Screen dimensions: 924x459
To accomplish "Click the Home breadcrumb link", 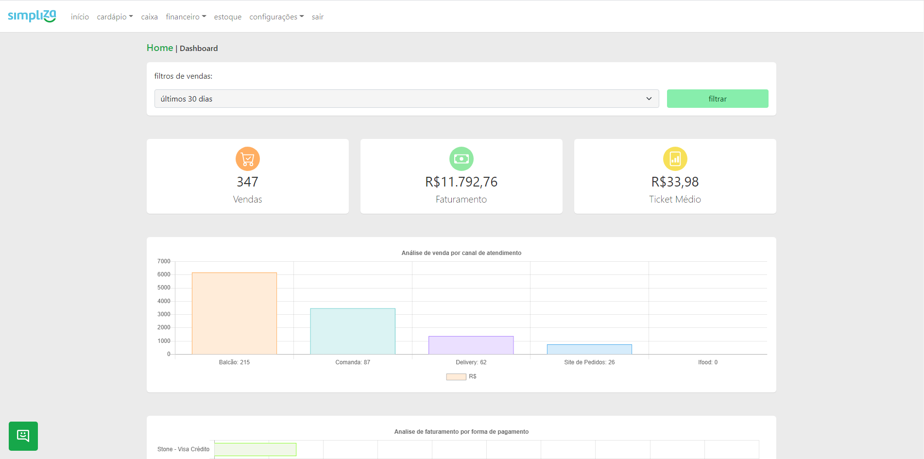I will (160, 48).
